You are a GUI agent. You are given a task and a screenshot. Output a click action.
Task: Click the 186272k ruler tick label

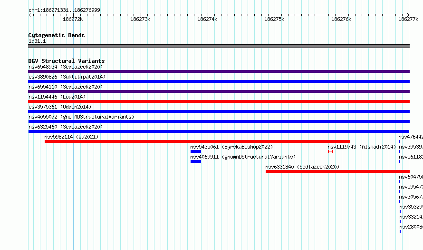[x=73, y=19]
